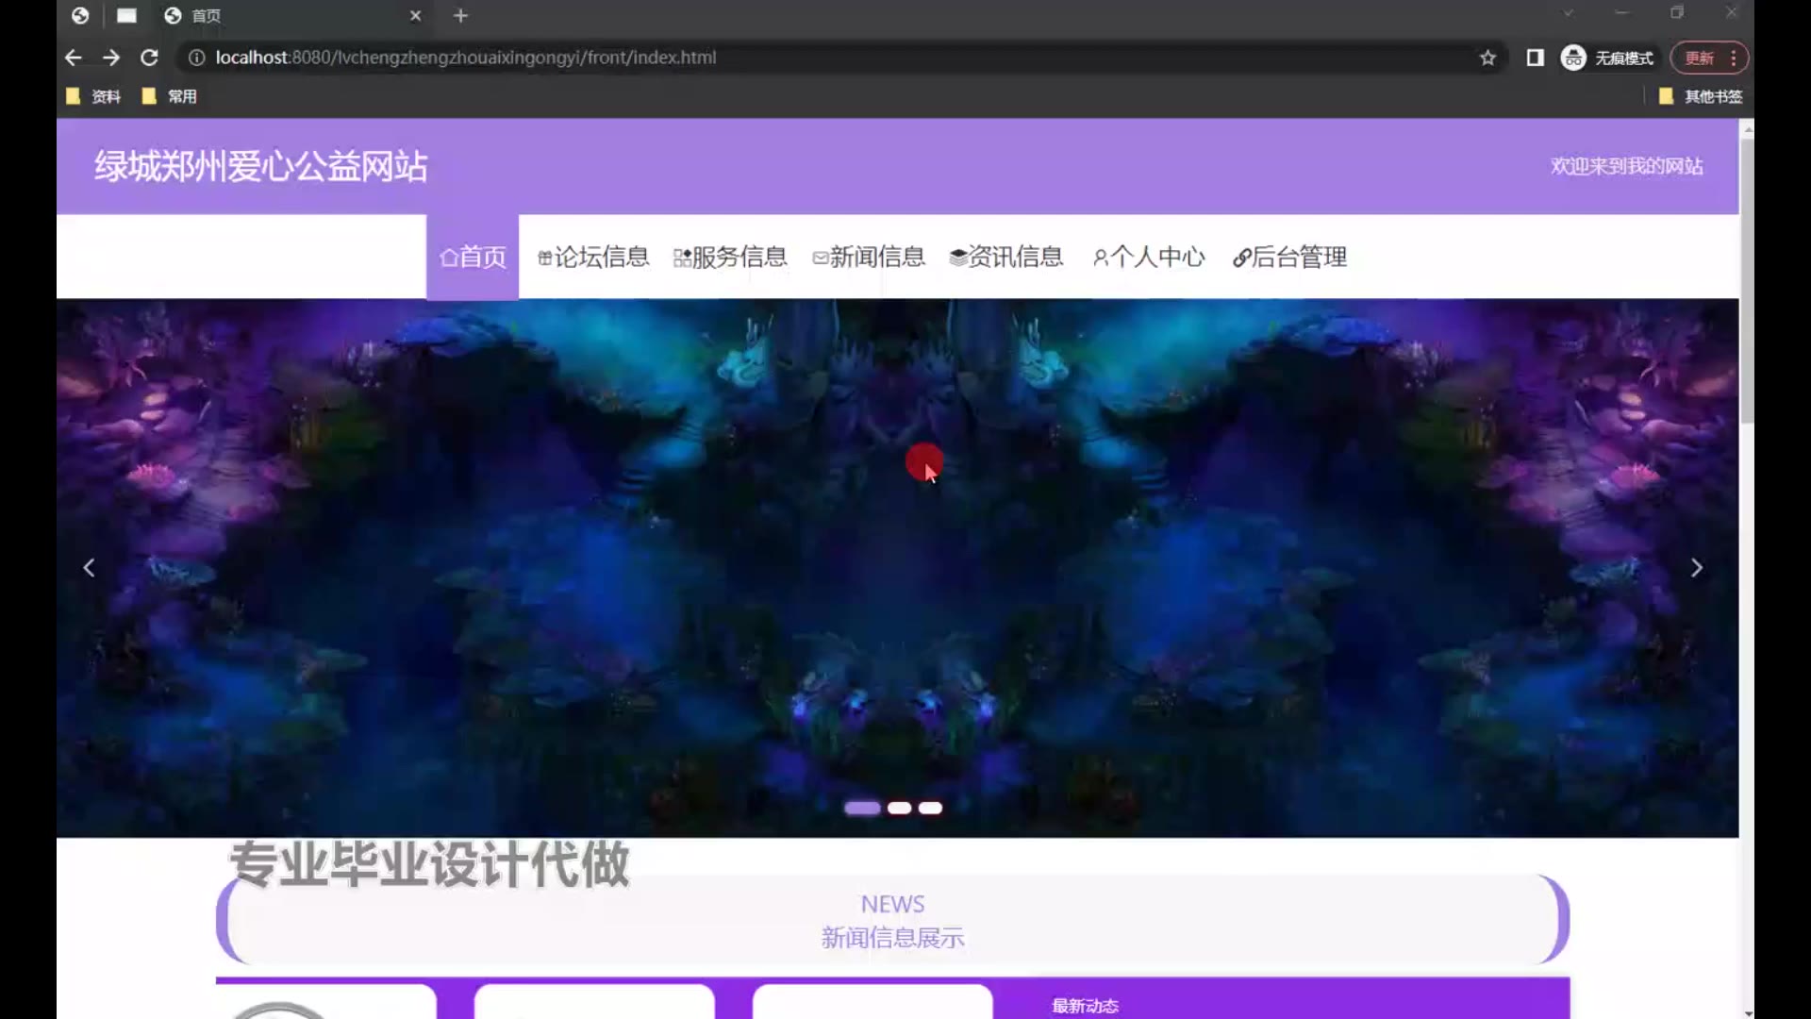
Task: Select the second carousel indicator dot
Action: tap(900, 808)
